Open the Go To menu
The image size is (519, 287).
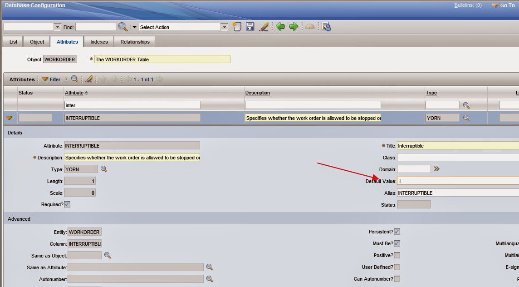point(507,5)
